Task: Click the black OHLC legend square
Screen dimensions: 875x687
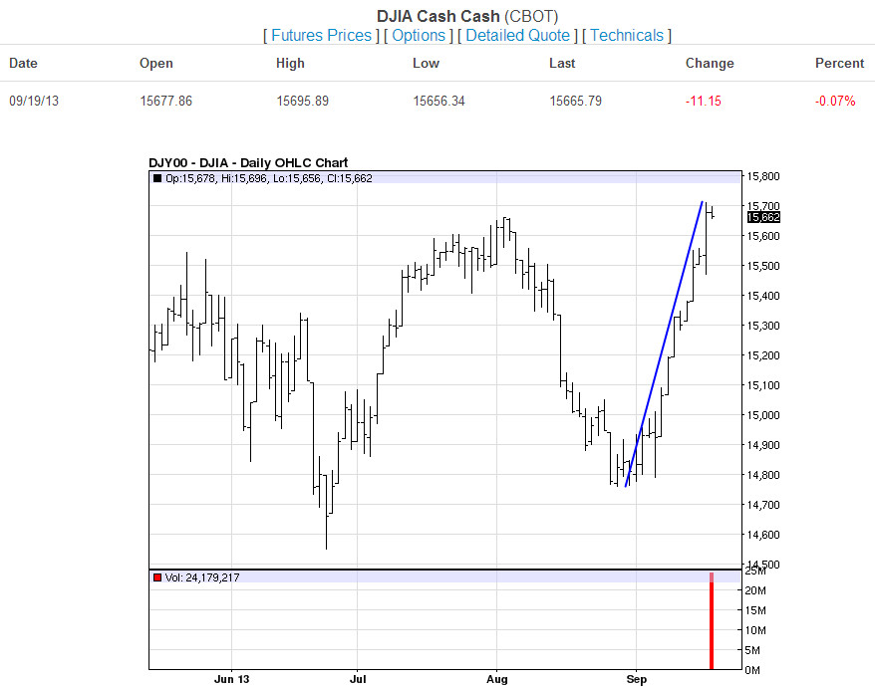Action: [x=157, y=178]
